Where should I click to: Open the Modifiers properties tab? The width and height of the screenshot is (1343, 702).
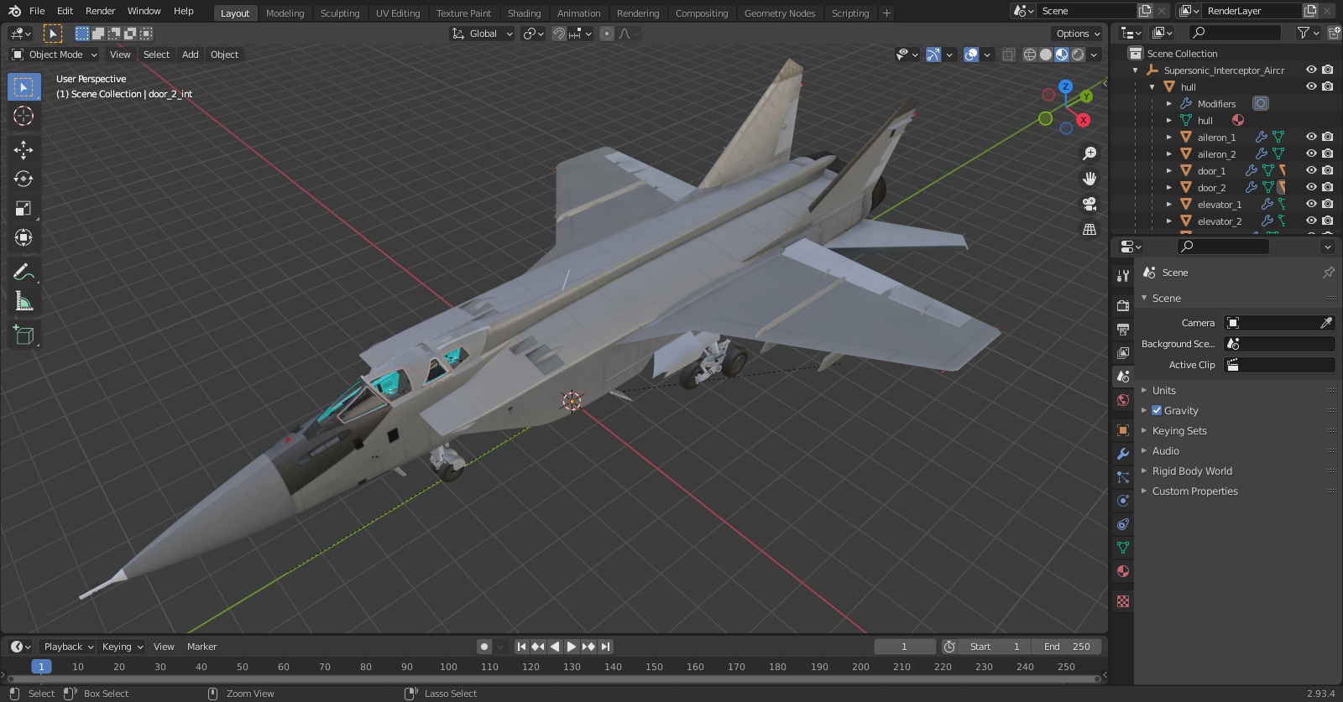point(1123,454)
